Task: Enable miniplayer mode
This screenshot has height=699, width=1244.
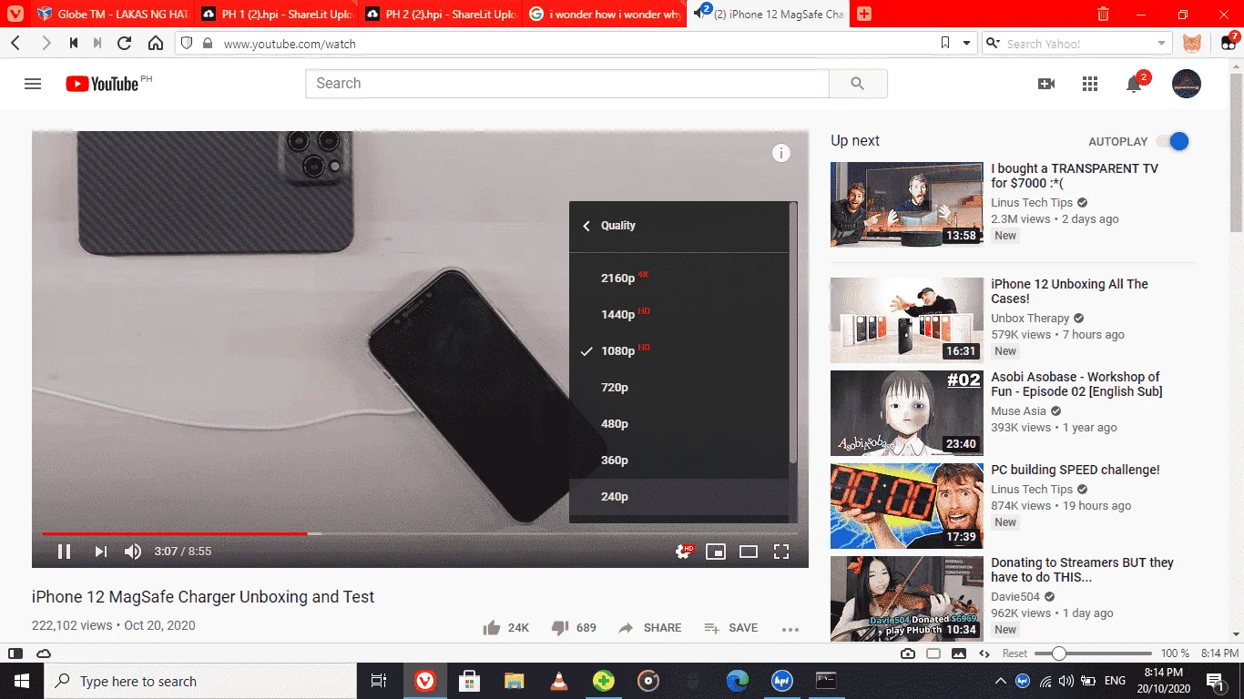Action: (x=716, y=552)
